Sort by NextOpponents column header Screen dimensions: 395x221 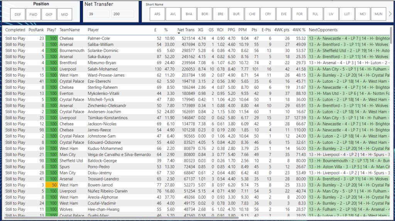[x=323, y=30]
